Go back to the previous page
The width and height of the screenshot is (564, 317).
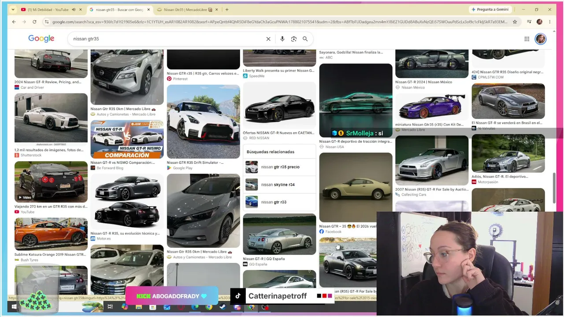[14, 22]
